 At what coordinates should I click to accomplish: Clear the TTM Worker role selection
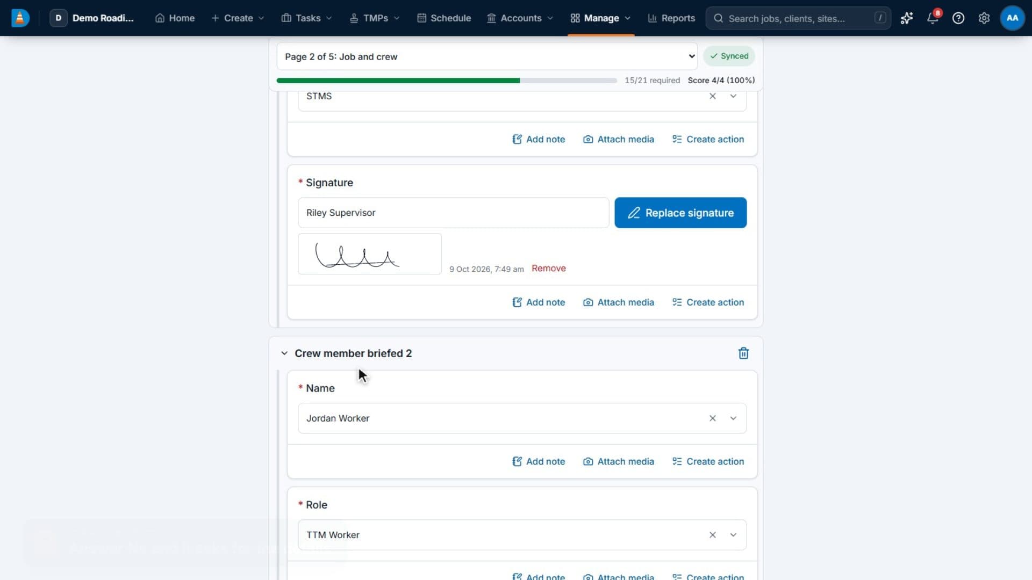click(x=712, y=535)
